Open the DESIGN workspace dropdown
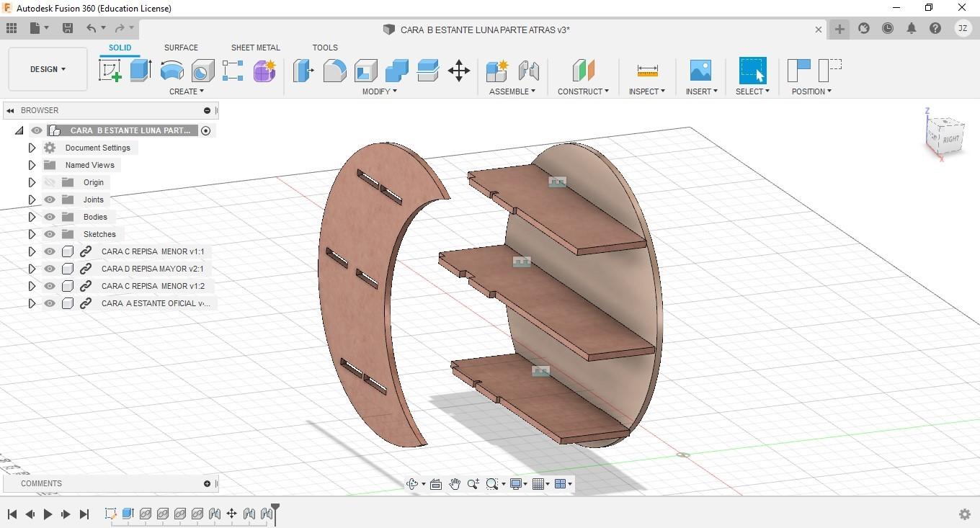 click(48, 69)
